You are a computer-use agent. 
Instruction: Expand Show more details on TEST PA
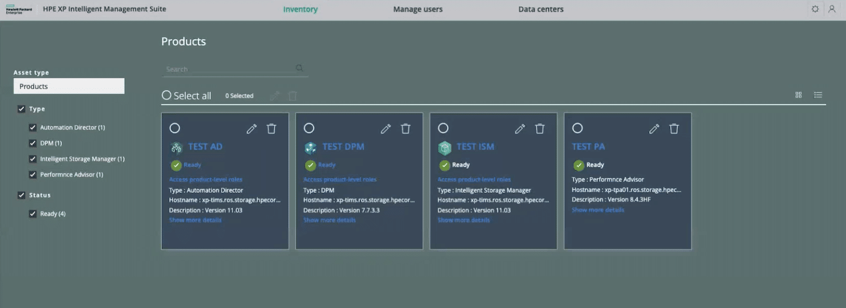coord(598,210)
